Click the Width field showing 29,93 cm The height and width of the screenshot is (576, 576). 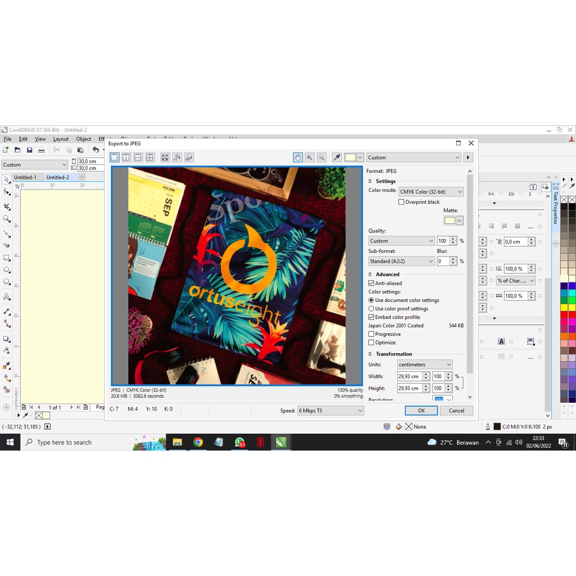click(409, 376)
